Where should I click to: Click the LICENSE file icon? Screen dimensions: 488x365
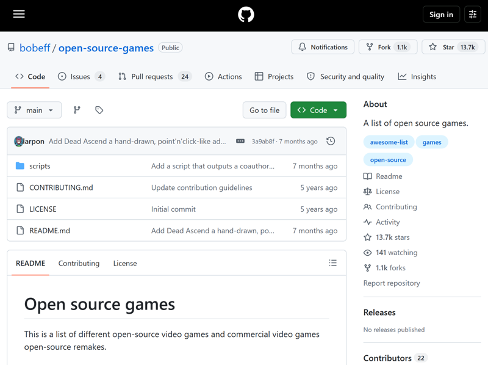(20, 209)
